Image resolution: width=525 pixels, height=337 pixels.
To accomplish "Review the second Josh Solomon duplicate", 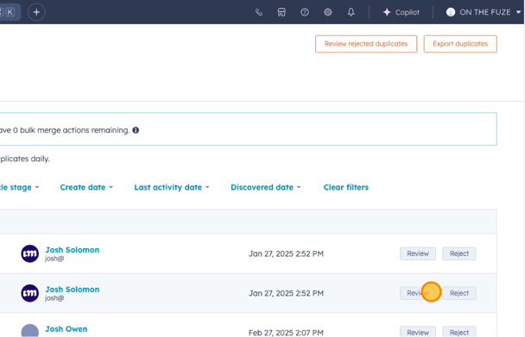I will 418,293.
